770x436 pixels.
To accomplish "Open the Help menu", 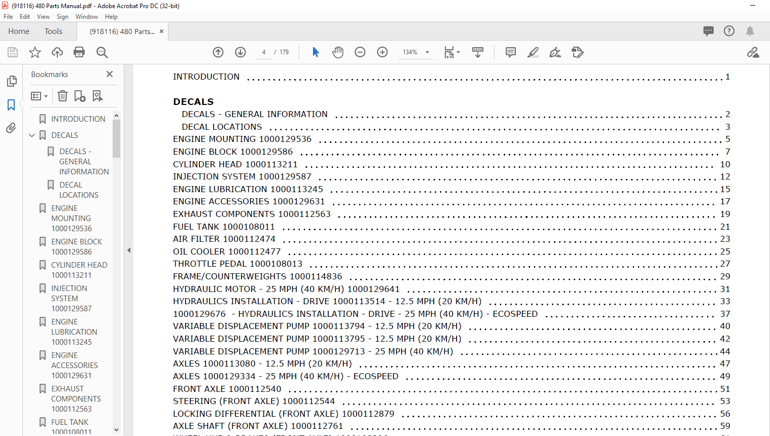I will [111, 17].
